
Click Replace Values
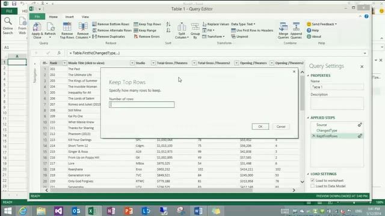tap(215, 24)
